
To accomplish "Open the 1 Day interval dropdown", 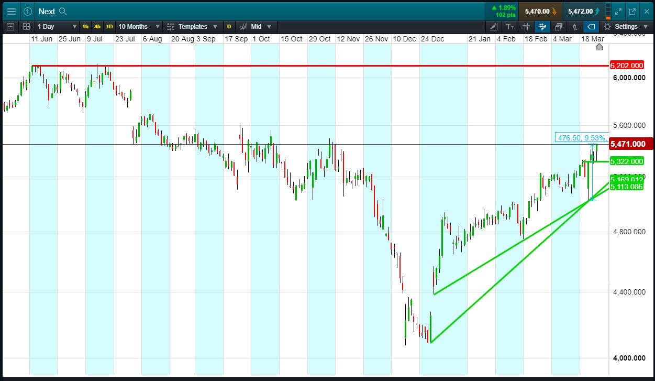I will 57,26.
